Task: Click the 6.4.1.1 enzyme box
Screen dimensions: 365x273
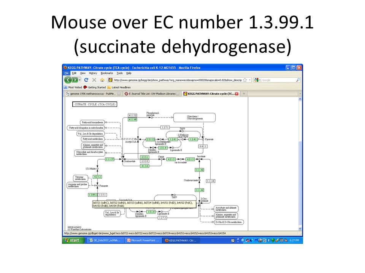Action: tap(203, 146)
